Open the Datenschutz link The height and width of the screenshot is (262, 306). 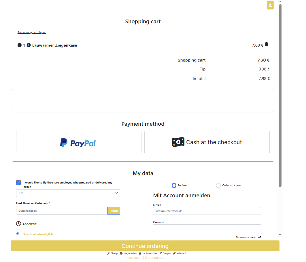pos(155,258)
